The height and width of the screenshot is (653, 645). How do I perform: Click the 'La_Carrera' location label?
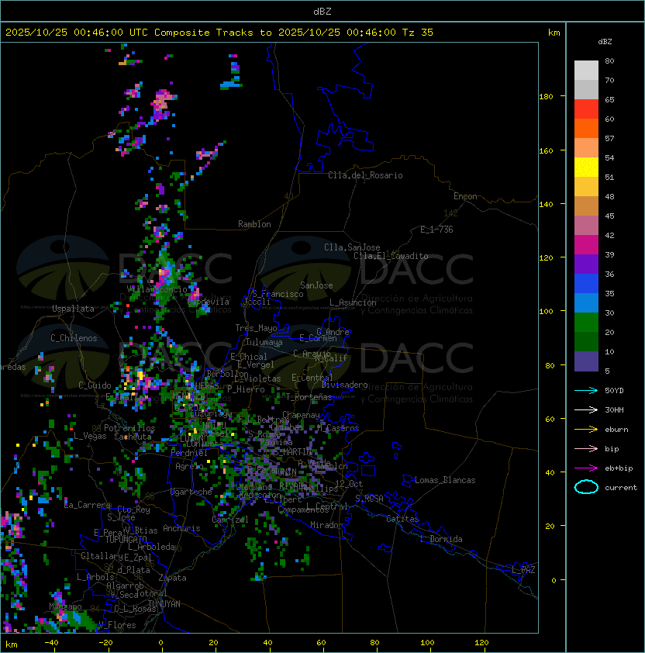tap(88, 505)
